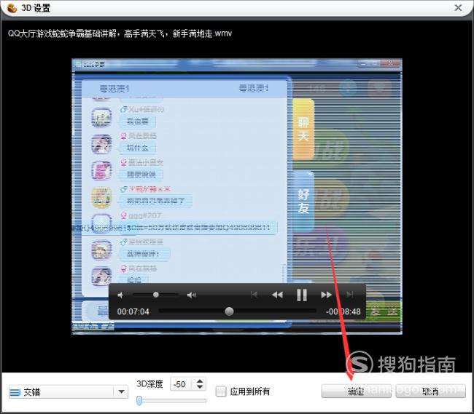Open the 交错 3D mode dropdown
This screenshot has height=414, width=474.
coord(69,391)
